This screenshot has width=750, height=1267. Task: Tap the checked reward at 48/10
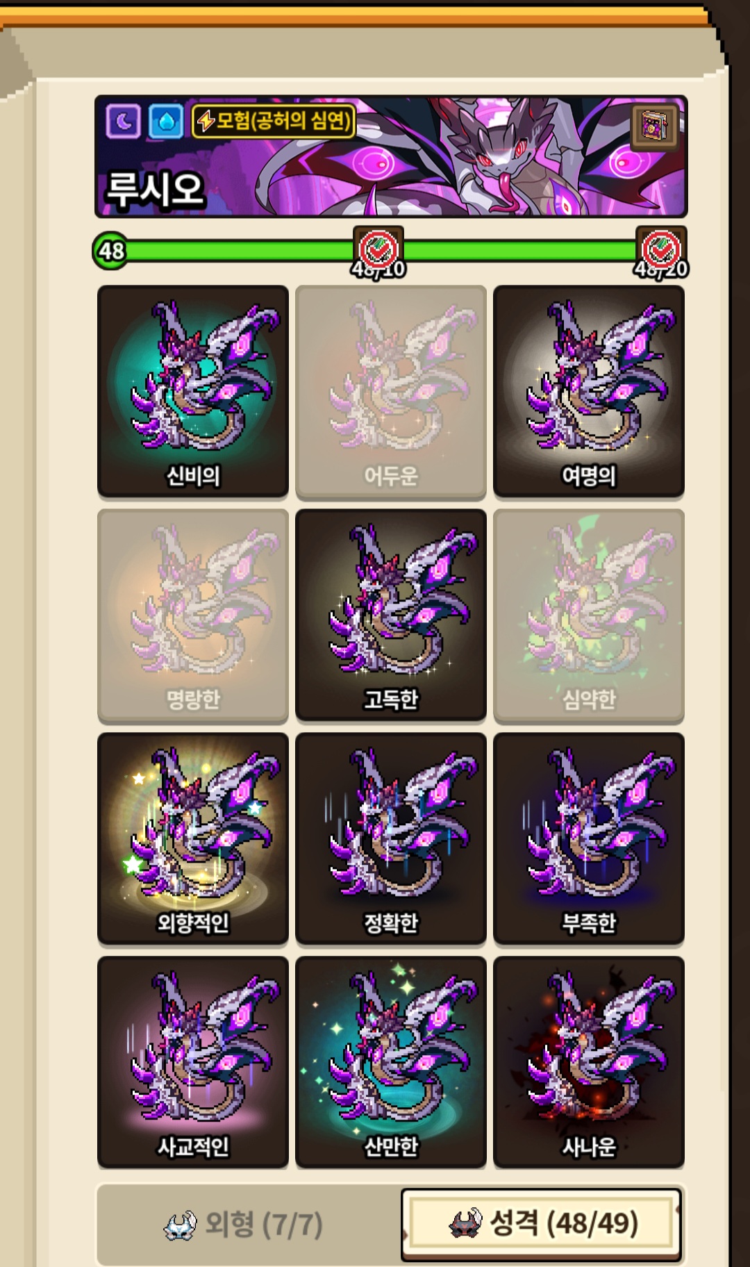click(378, 250)
